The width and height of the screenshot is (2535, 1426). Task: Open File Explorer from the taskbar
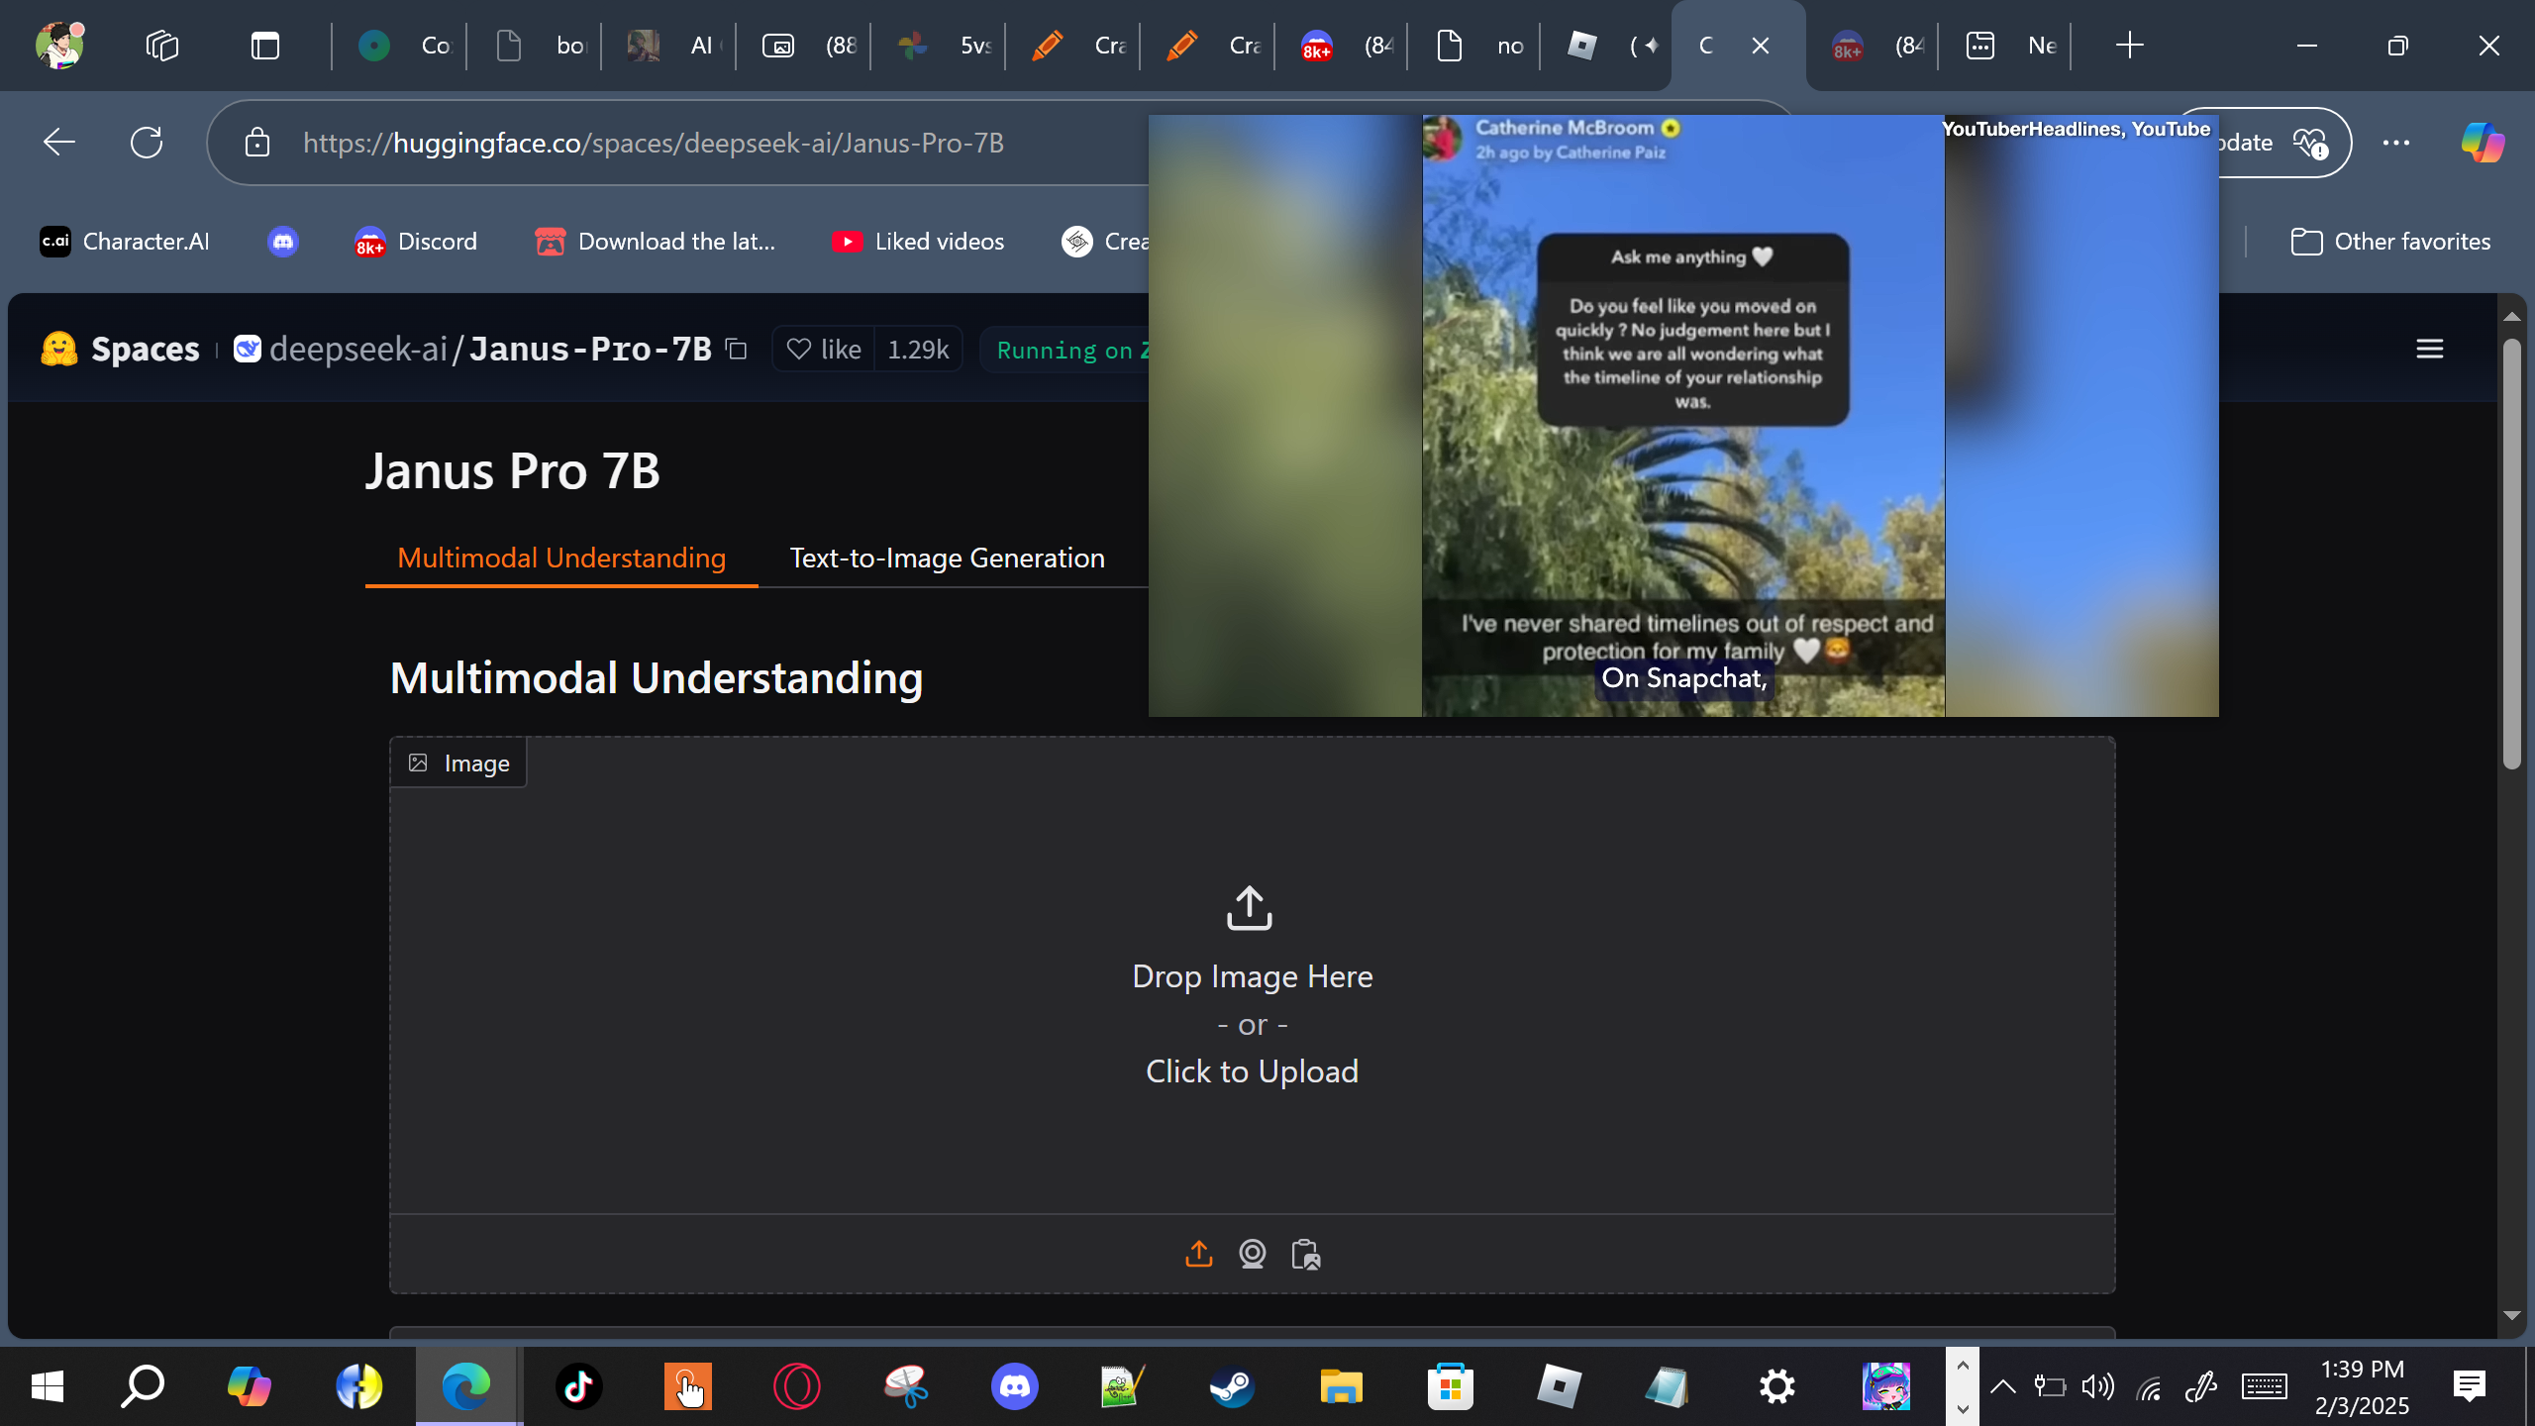pos(1341,1386)
